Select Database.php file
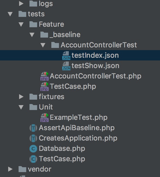 (x=62, y=149)
